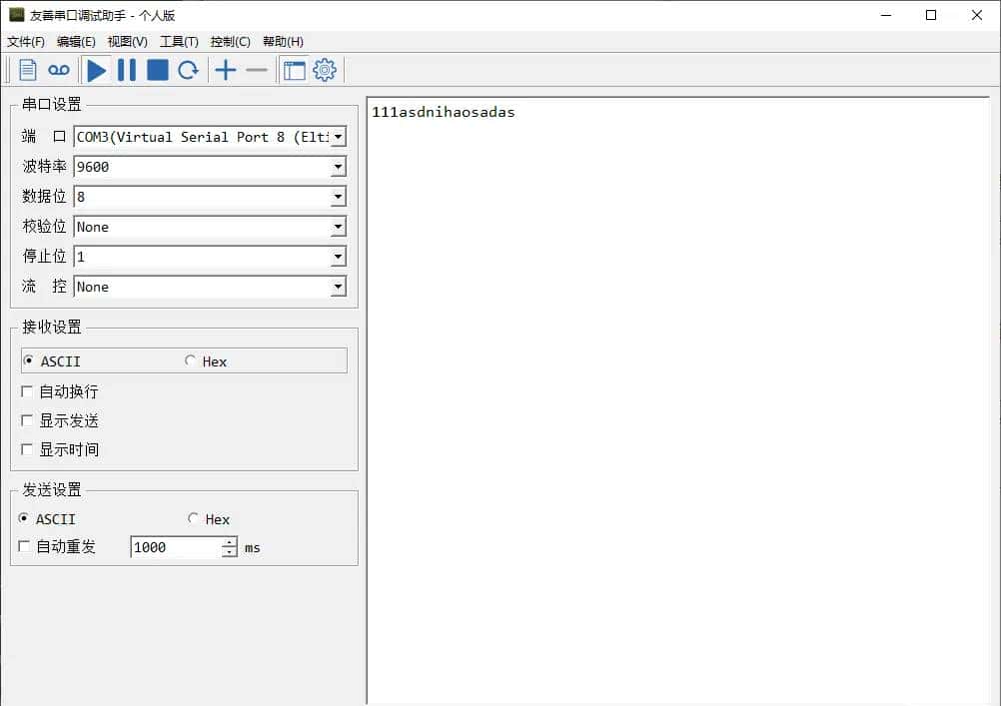This screenshot has width=1001, height=706.
Task: Expand the 校验位 None dropdown
Action: point(339,227)
